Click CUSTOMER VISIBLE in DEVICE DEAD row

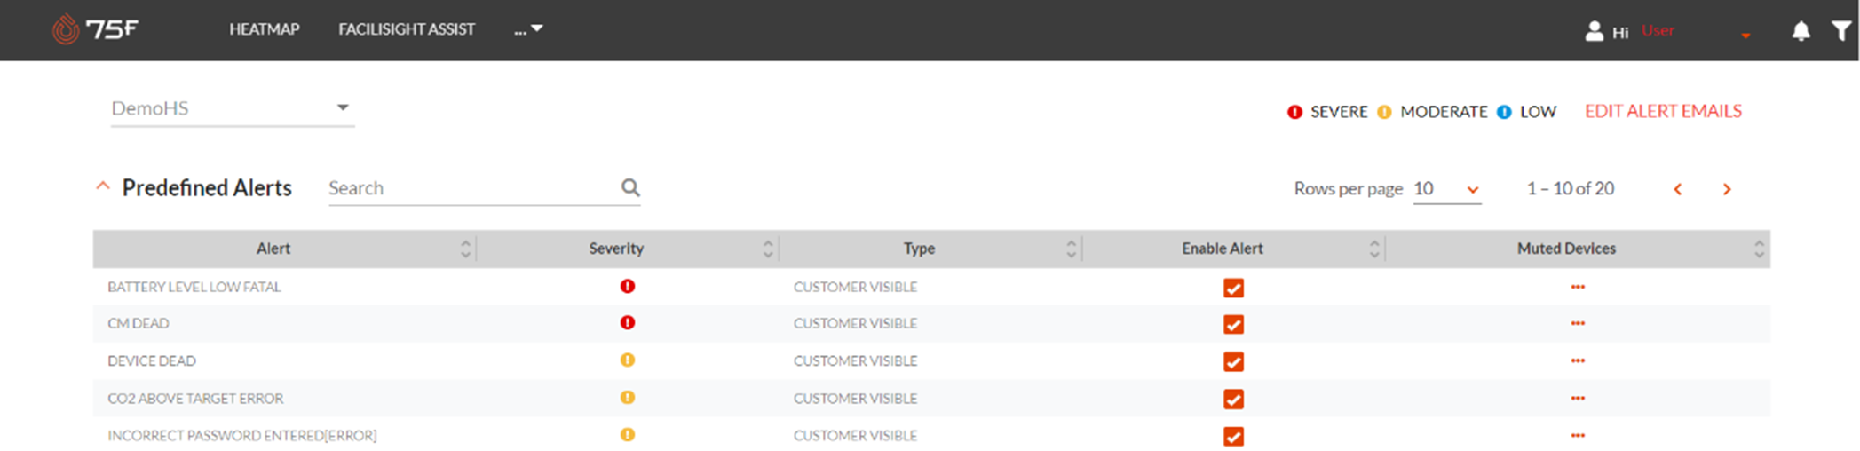pyautogui.click(x=855, y=360)
